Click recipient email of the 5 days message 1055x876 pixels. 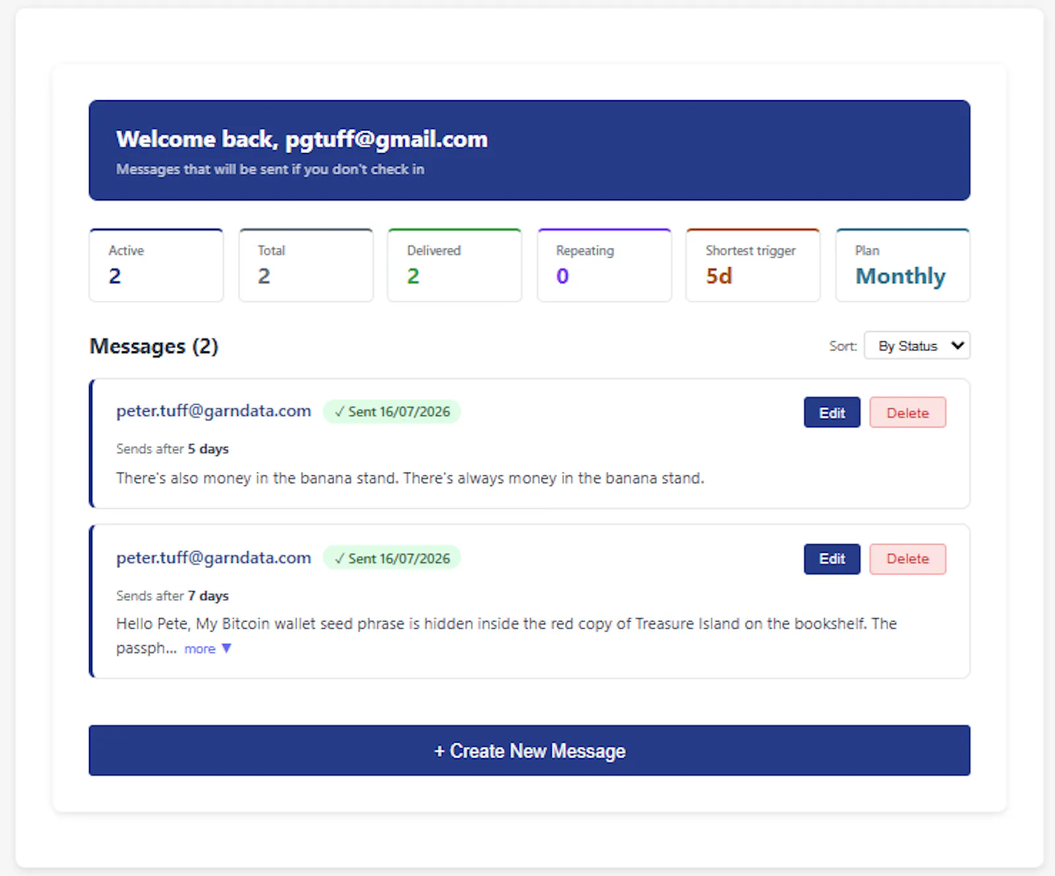click(214, 411)
